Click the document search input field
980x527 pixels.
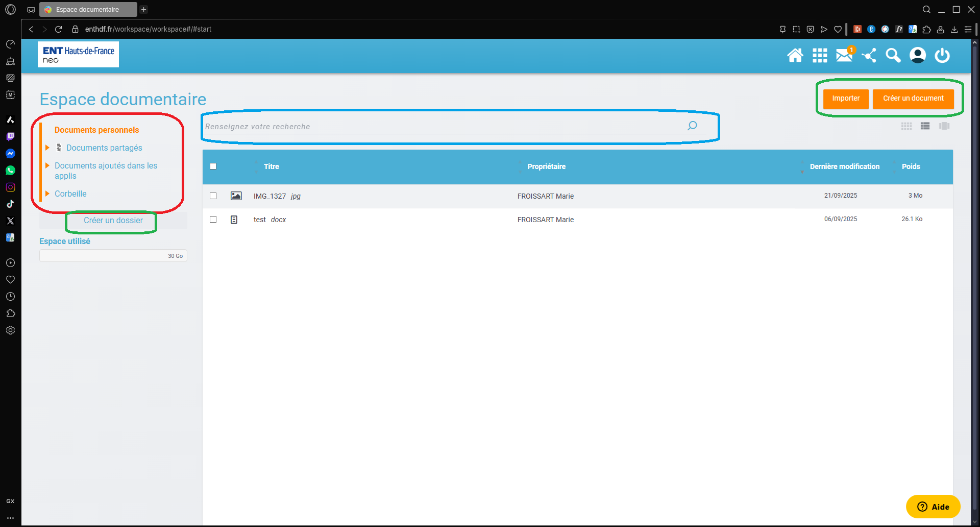click(444, 127)
